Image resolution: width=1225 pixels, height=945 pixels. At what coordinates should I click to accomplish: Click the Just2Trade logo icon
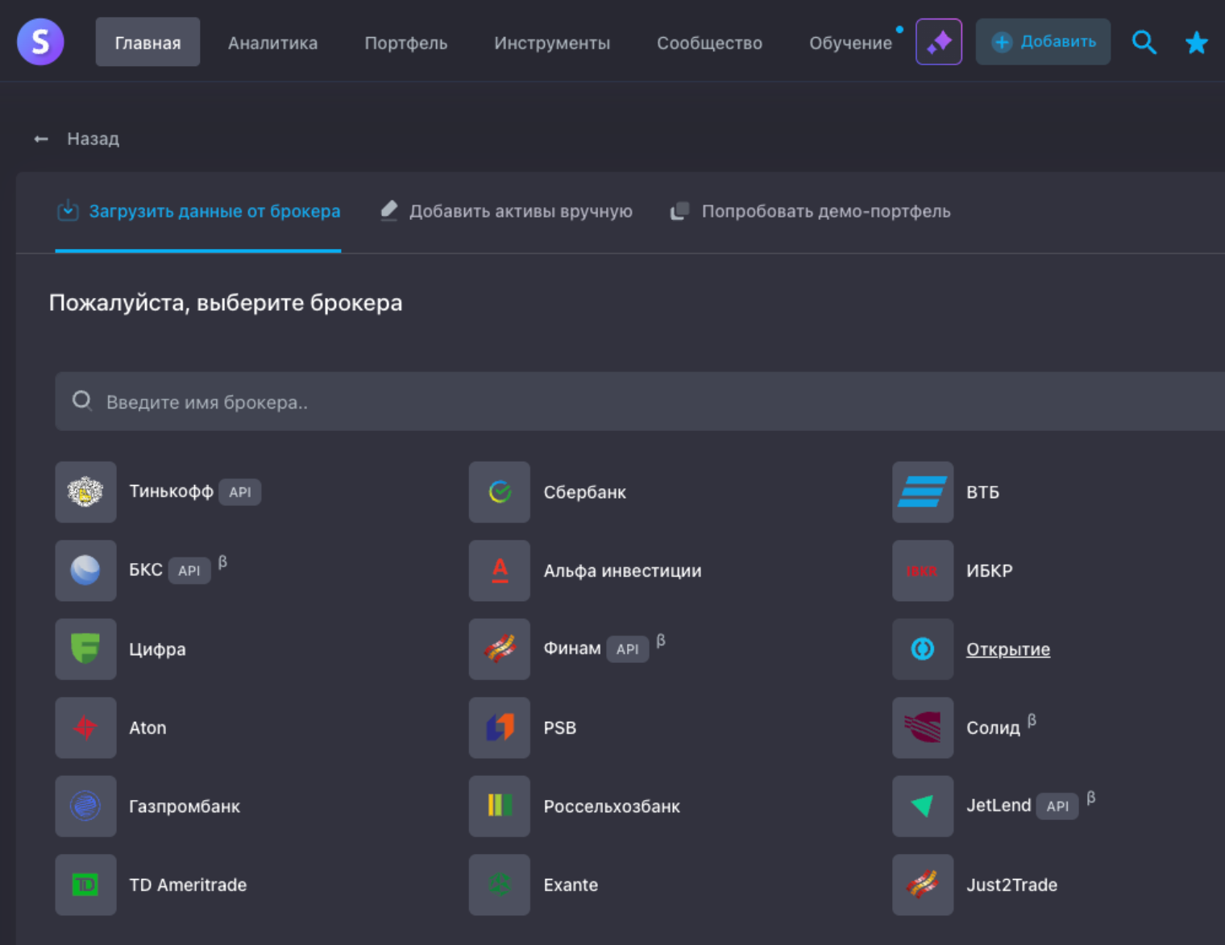923,885
